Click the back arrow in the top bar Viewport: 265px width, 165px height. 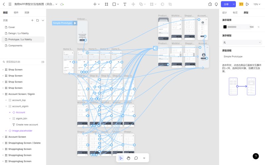(4, 4)
